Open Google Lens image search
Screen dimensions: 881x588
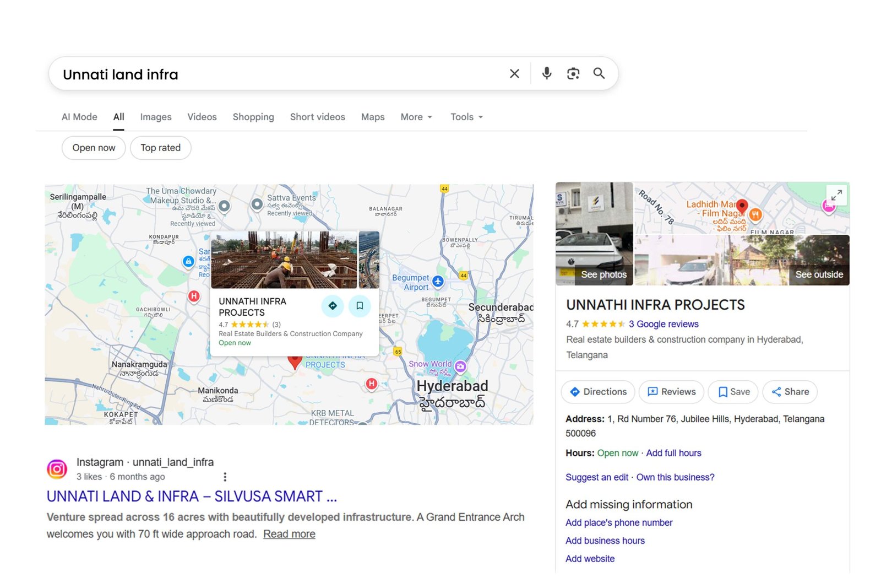[x=573, y=73]
